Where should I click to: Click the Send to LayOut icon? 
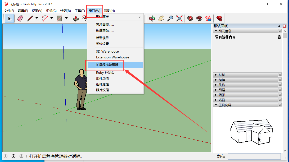click(208, 18)
